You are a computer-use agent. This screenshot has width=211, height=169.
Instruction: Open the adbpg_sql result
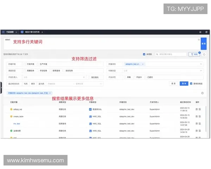coord(18,109)
